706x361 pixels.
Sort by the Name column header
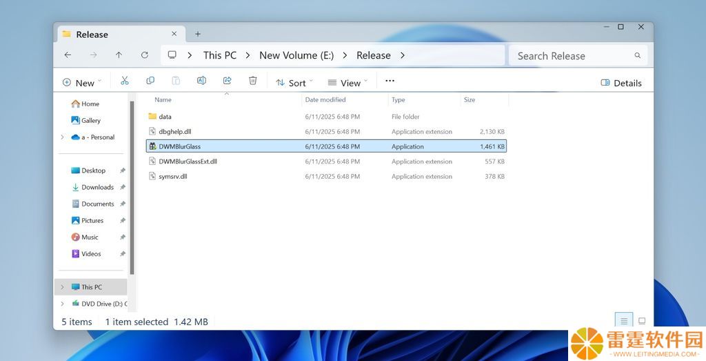click(163, 99)
